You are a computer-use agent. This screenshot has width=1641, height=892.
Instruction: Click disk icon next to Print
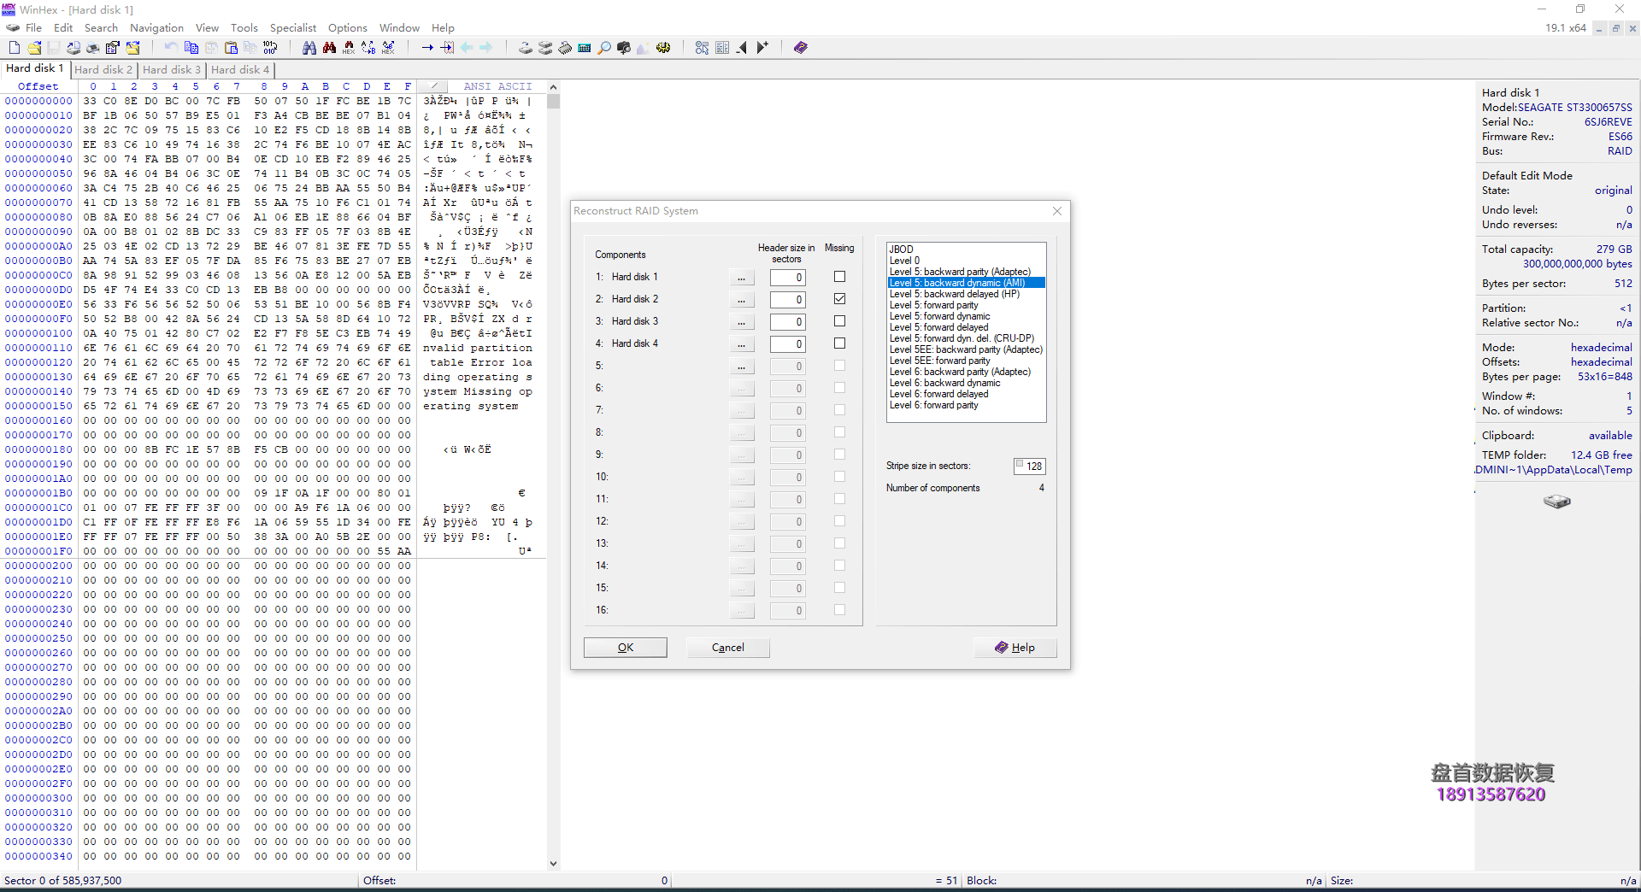tap(74, 48)
